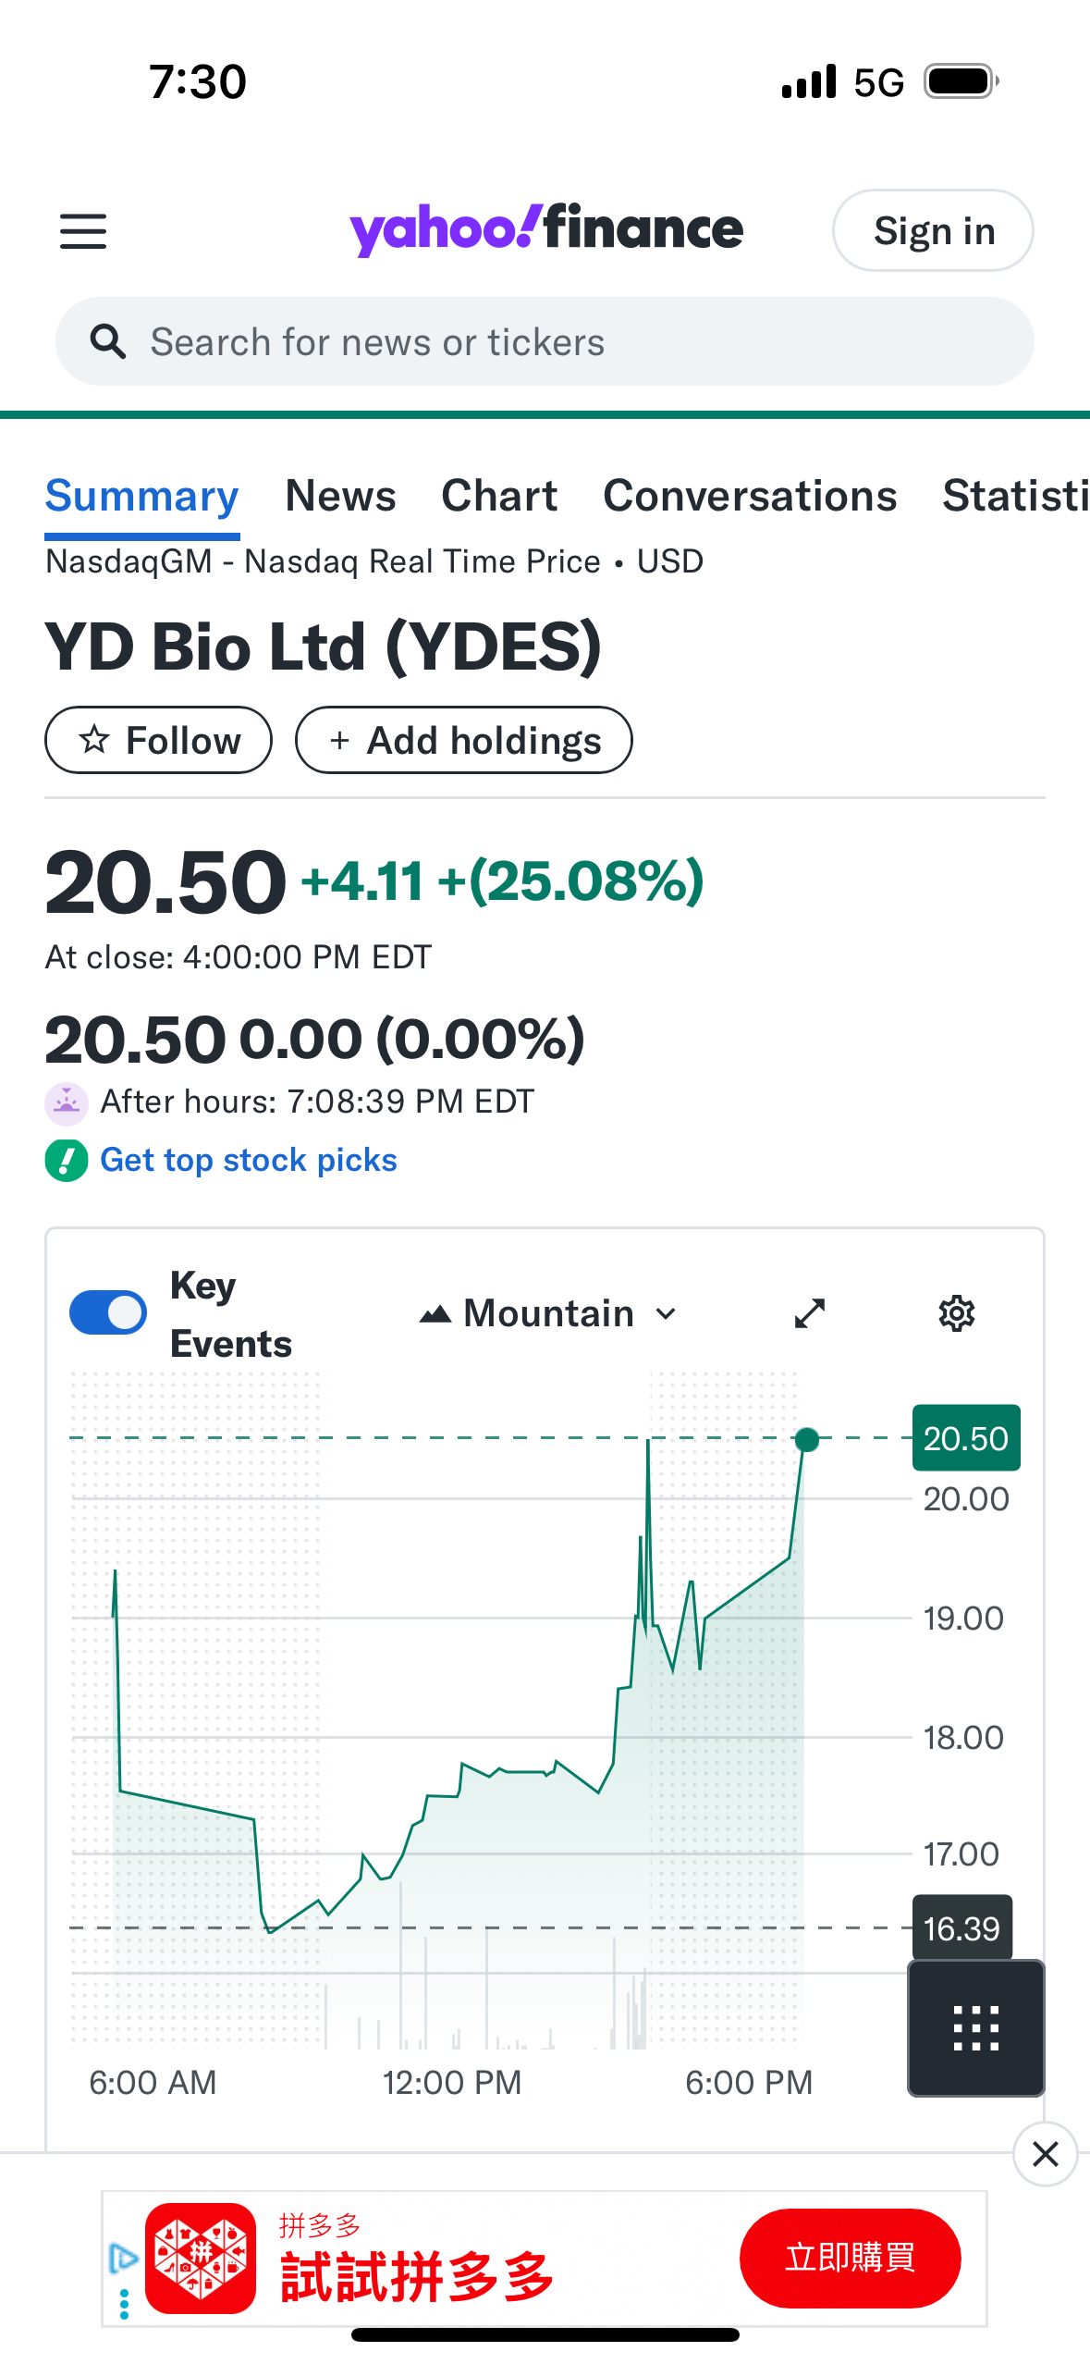Tap the red 立即購買 ad button

point(850,2258)
